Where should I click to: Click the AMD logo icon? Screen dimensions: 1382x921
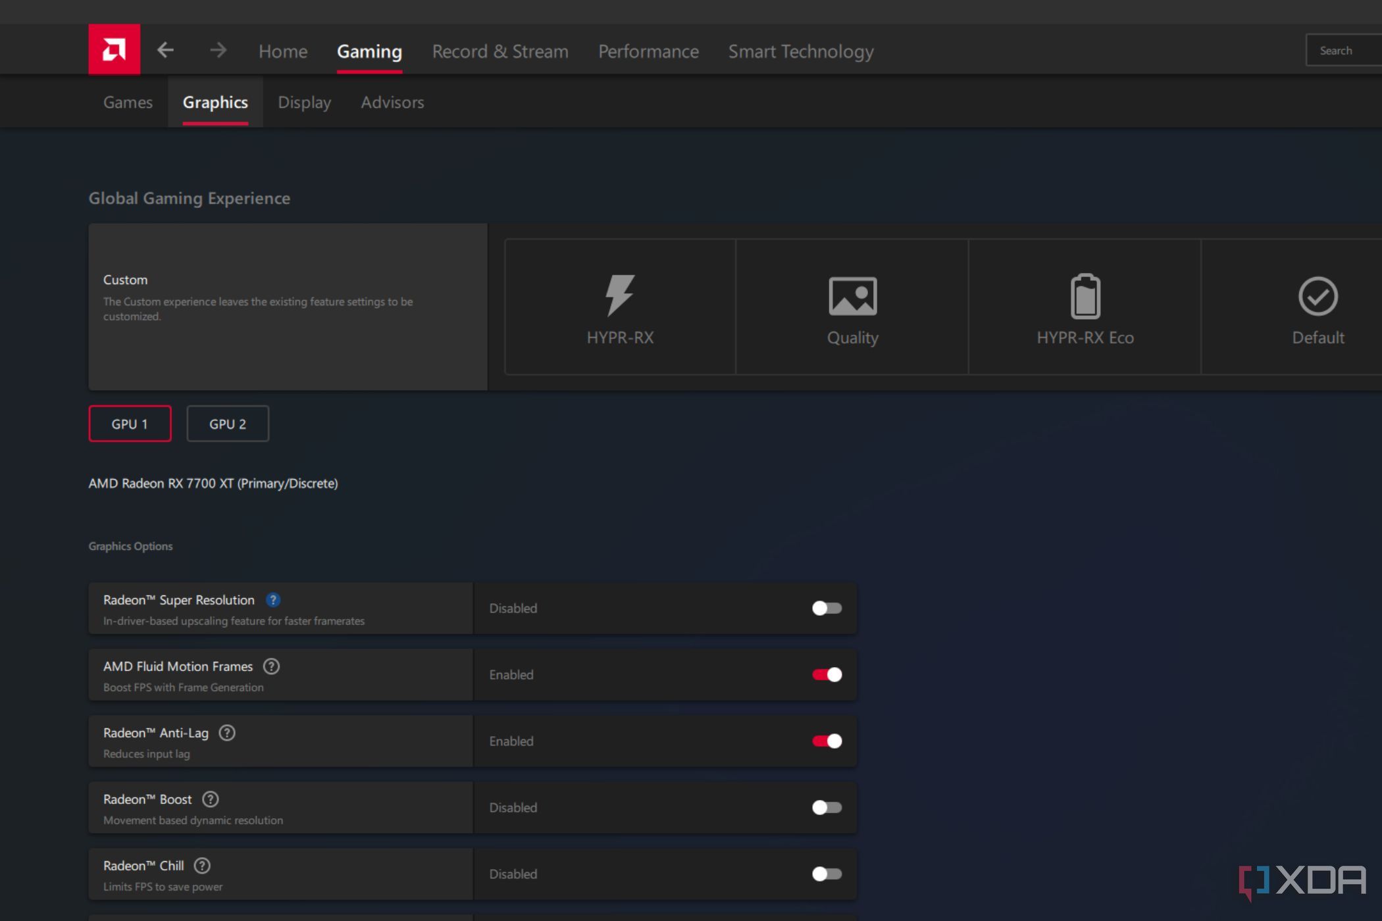(x=114, y=49)
